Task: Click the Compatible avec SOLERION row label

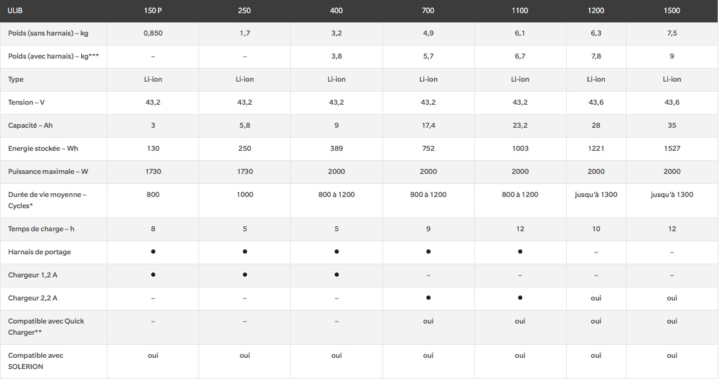Action: tap(36, 361)
